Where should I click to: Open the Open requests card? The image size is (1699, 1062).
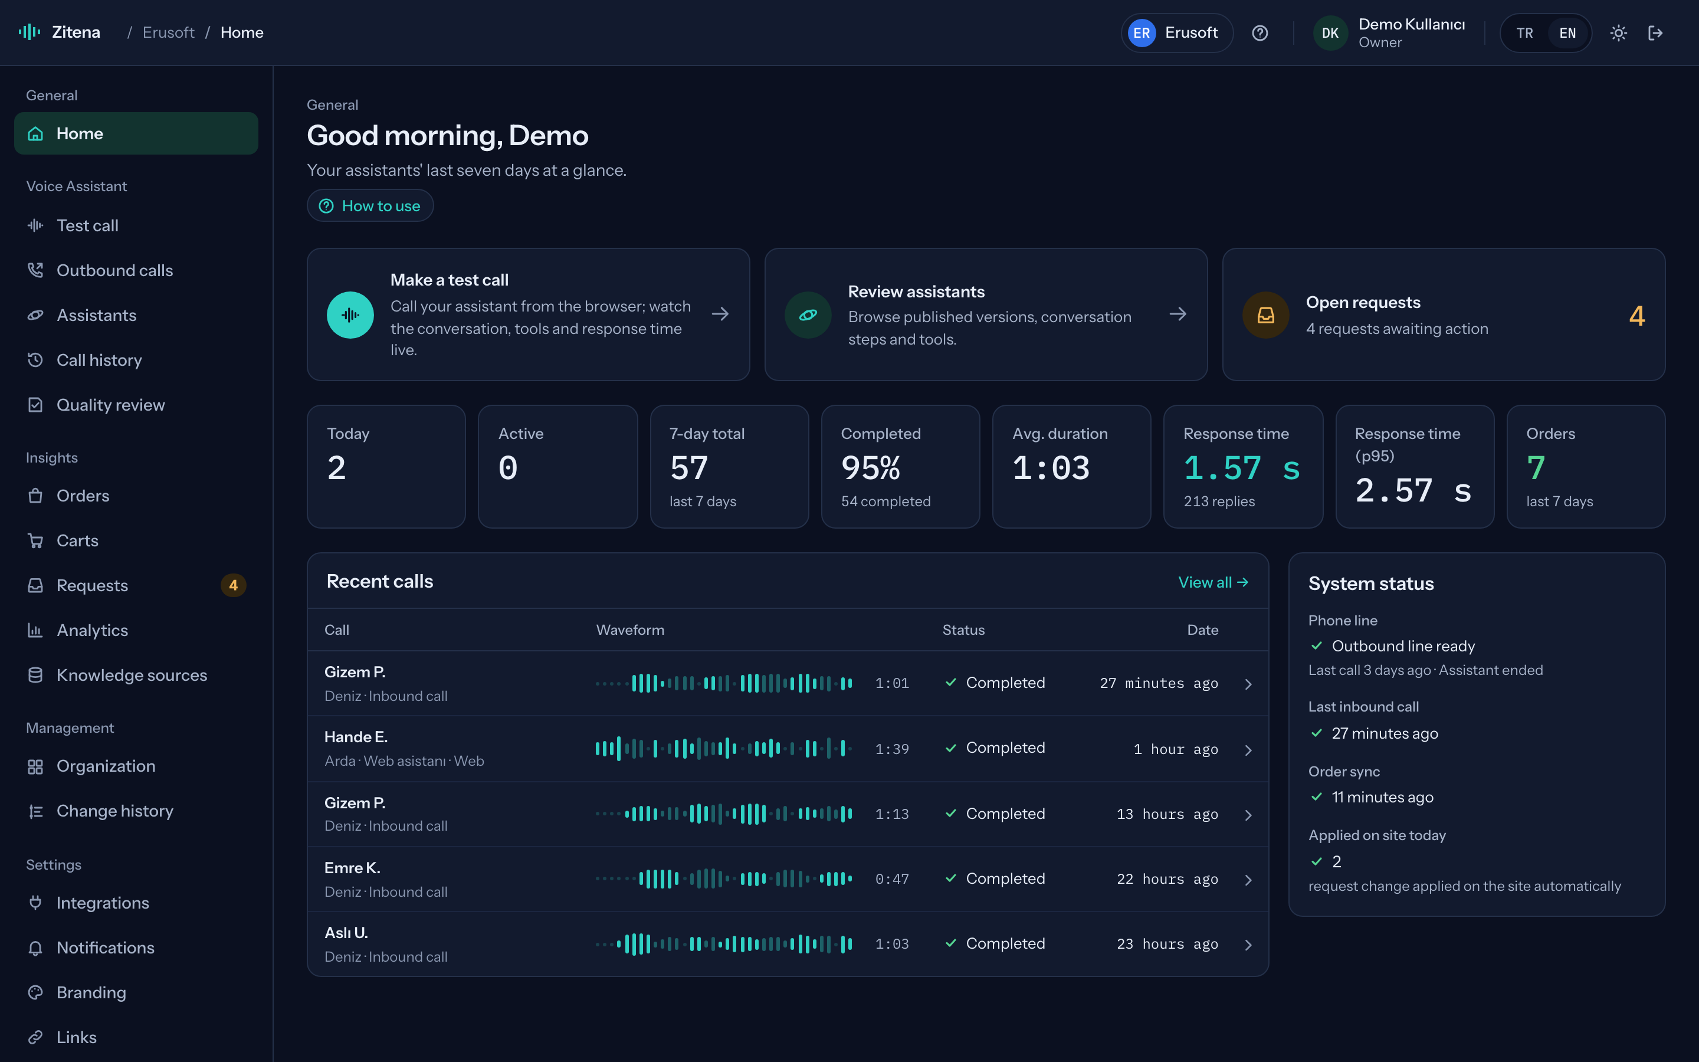(x=1444, y=314)
